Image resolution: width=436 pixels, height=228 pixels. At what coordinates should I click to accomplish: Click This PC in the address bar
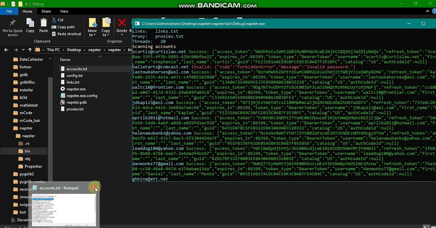[x=53, y=50]
